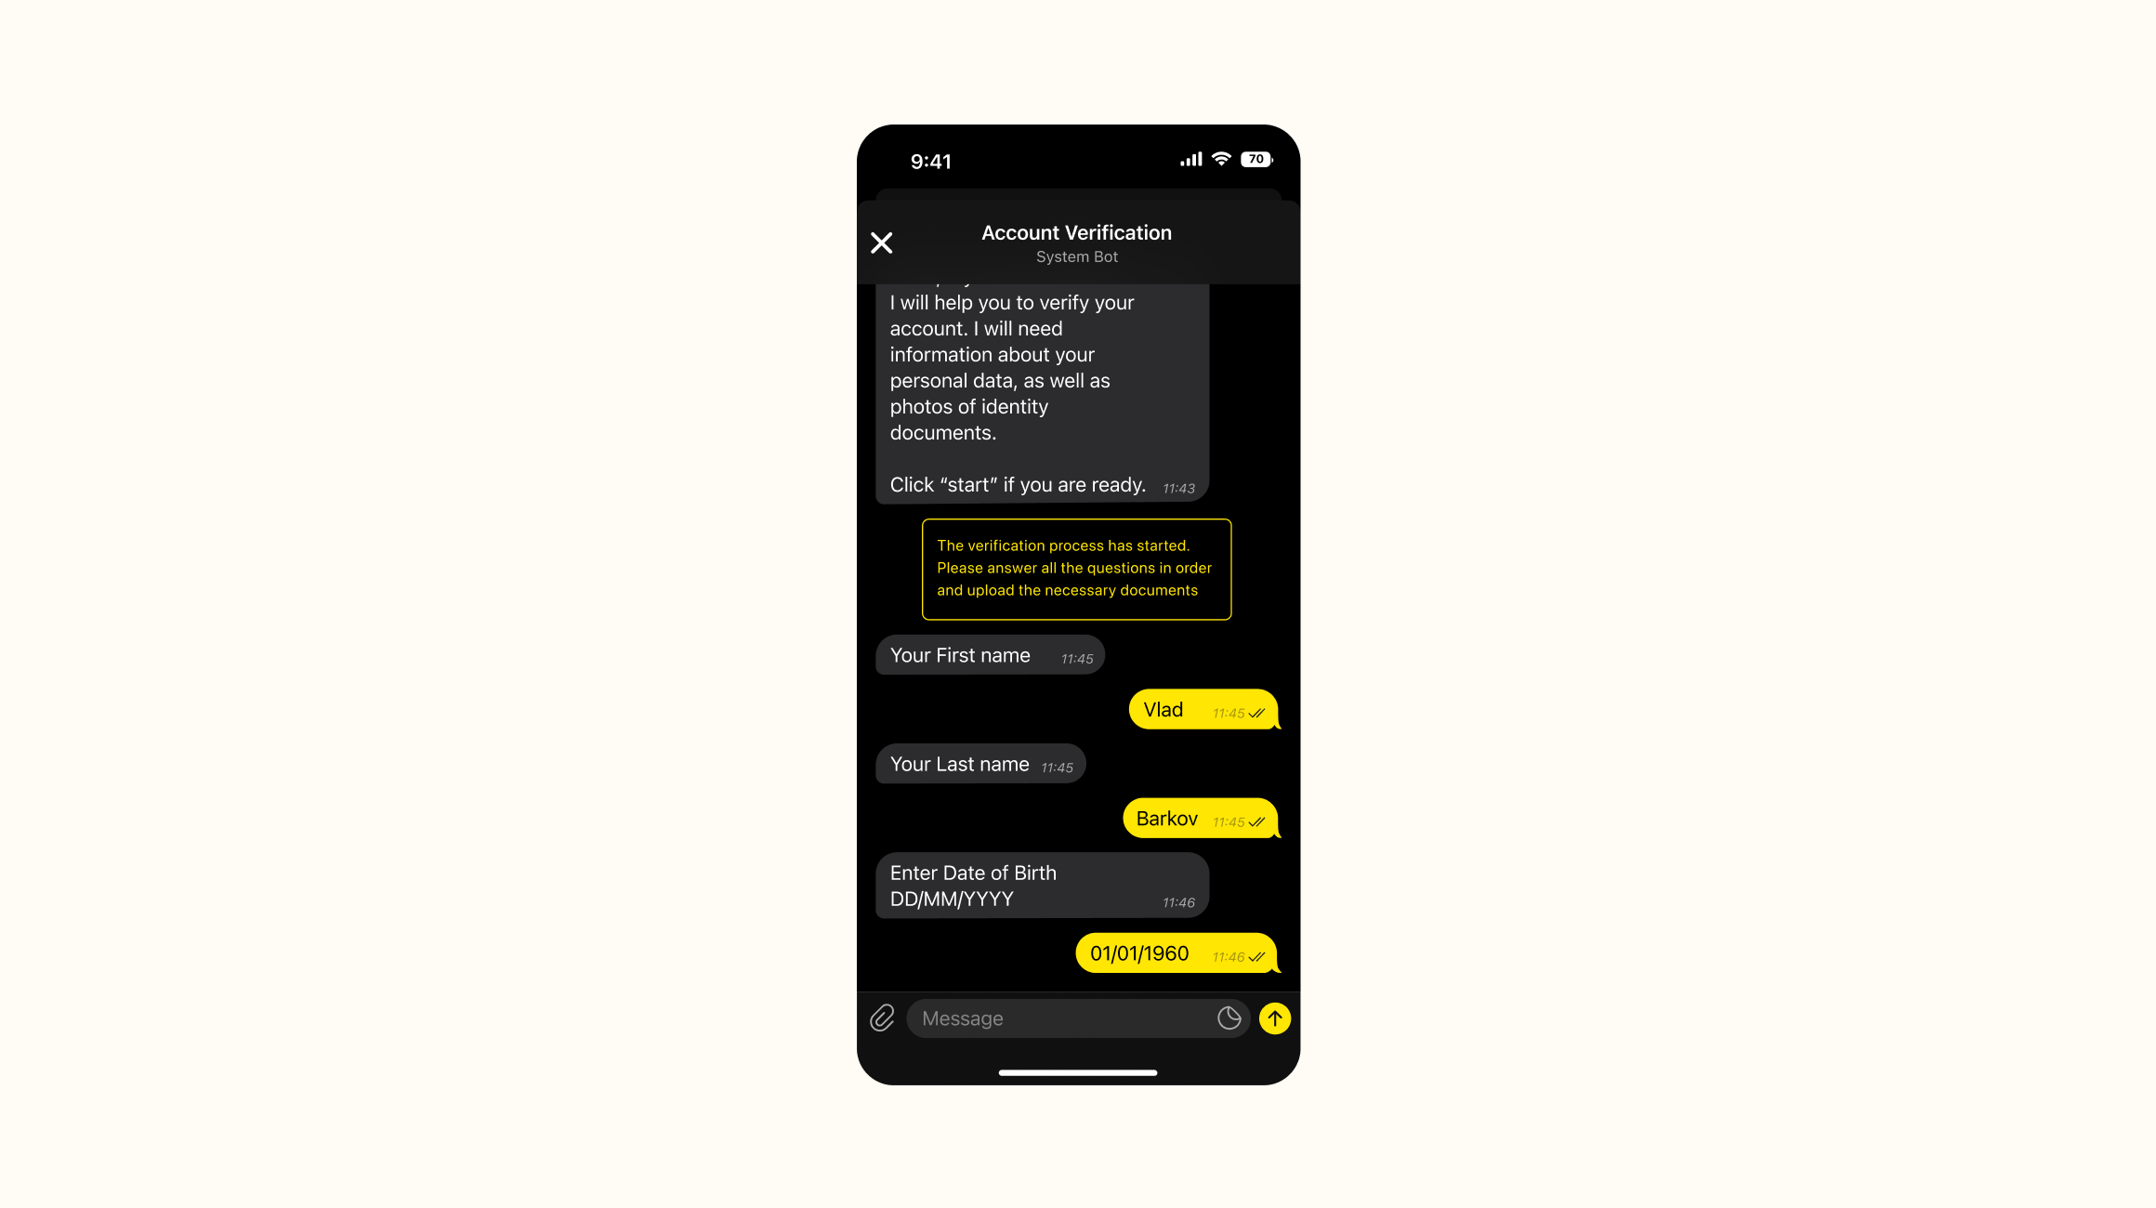Image resolution: width=2156 pixels, height=1208 pixels.
Task: Tap the clock/history icon
Action: [x=1226, y=1018]
